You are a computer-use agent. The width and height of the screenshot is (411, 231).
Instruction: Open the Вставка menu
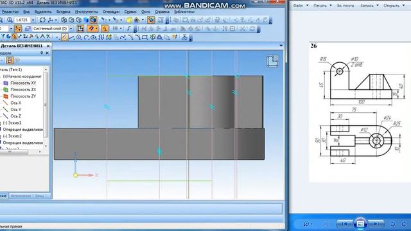point(63,12)
